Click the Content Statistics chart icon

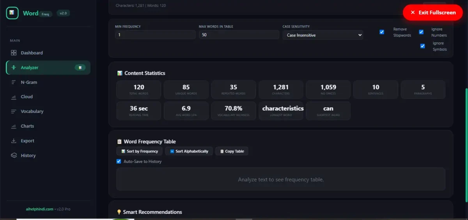click(x=120, y=73)
